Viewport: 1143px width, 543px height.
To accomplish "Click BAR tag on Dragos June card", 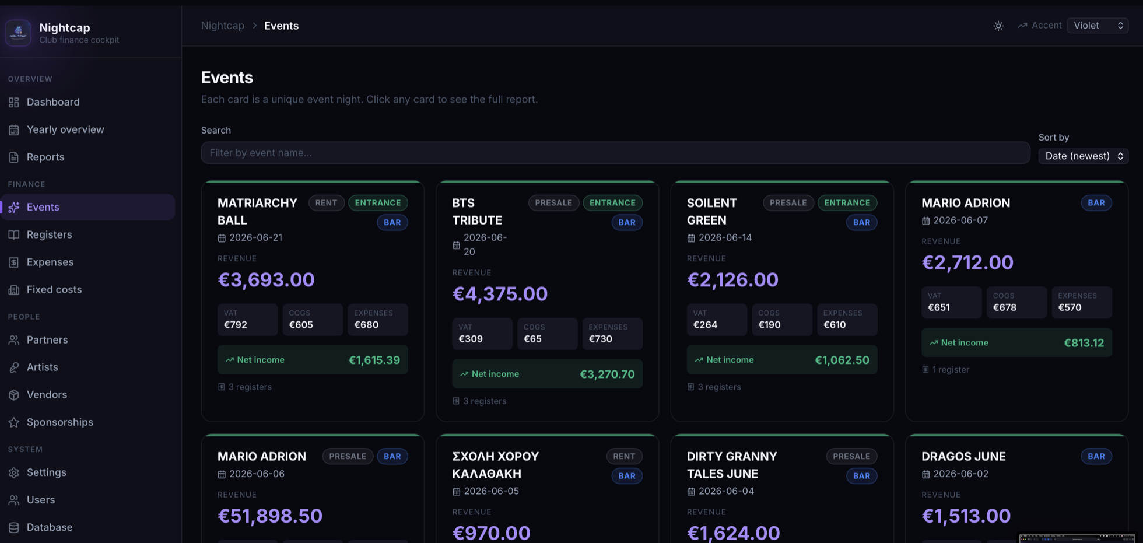I will click(1096, 456).
